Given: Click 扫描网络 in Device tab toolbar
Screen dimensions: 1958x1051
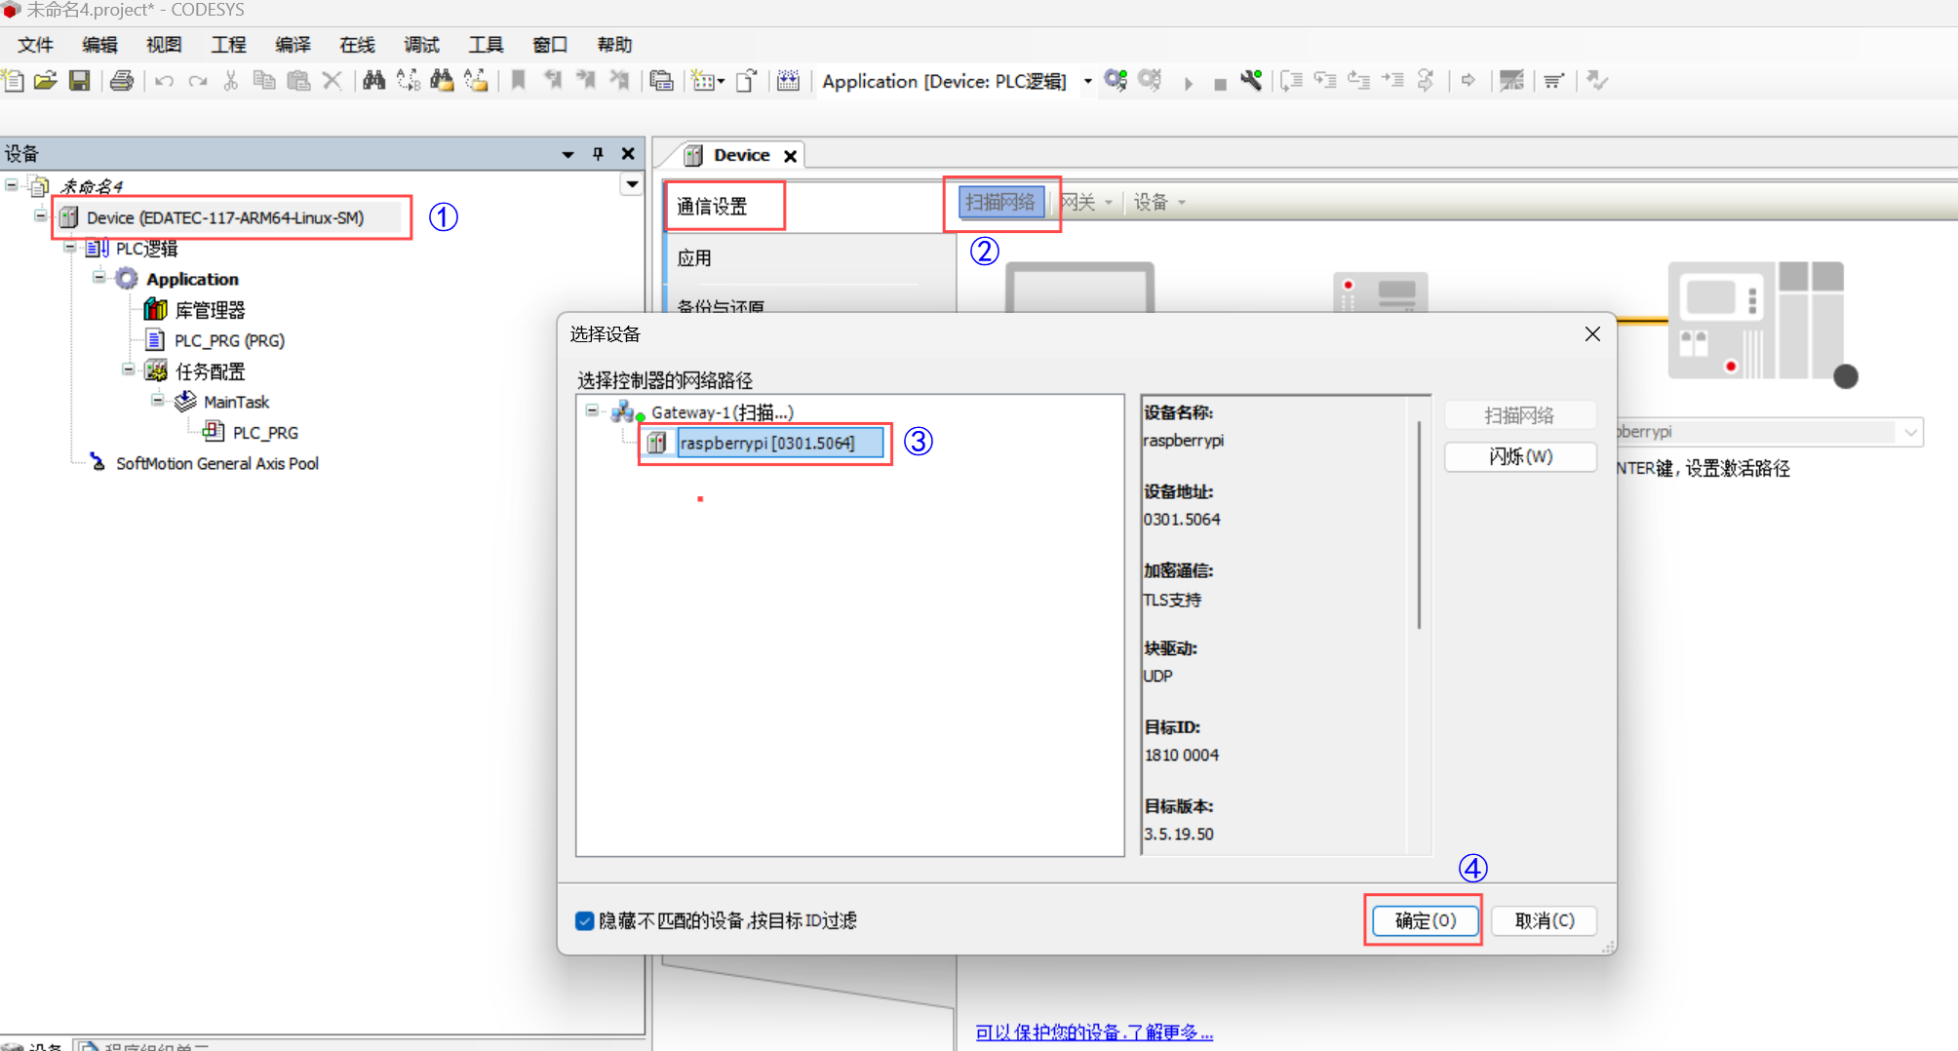Looking at the screenshot, I should click(1000, 203).
